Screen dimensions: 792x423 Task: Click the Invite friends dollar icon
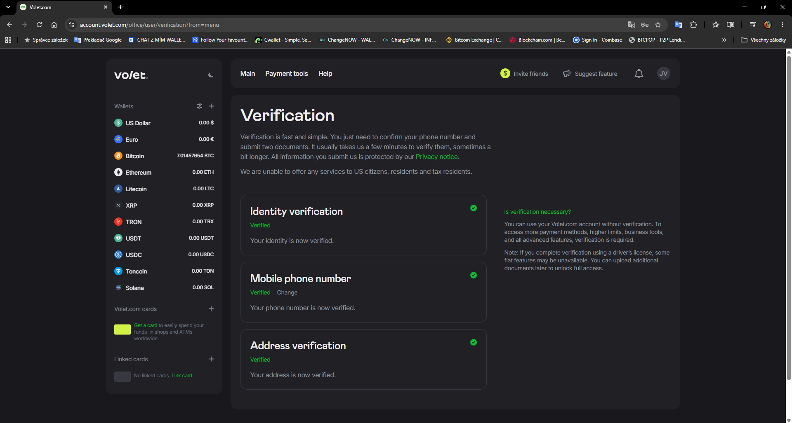[x=505, y=73]
